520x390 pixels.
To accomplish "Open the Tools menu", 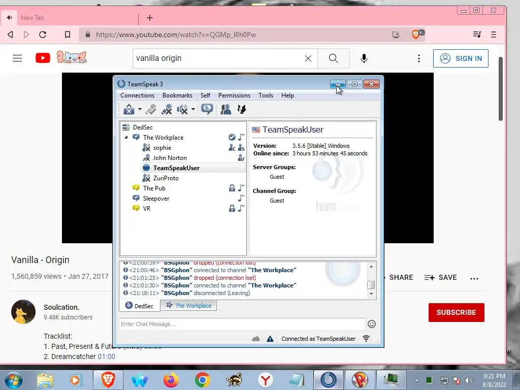I will click(266, 95).
